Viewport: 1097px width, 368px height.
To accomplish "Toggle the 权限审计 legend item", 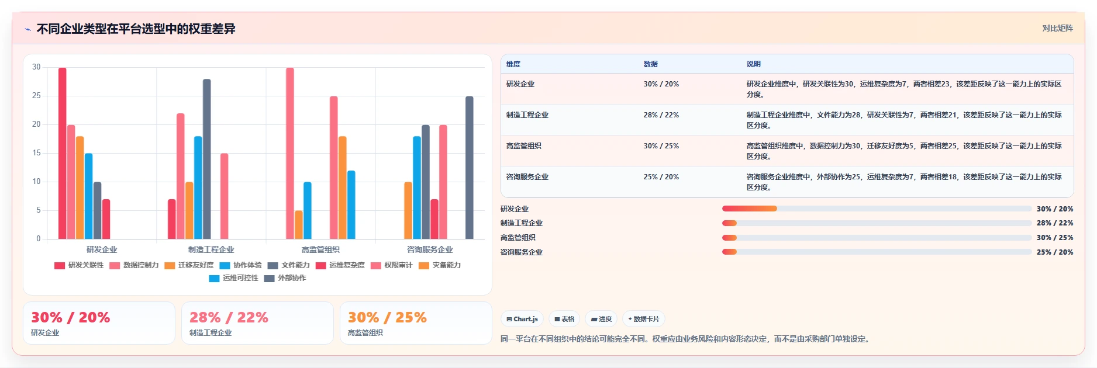I will pos(391,265).
